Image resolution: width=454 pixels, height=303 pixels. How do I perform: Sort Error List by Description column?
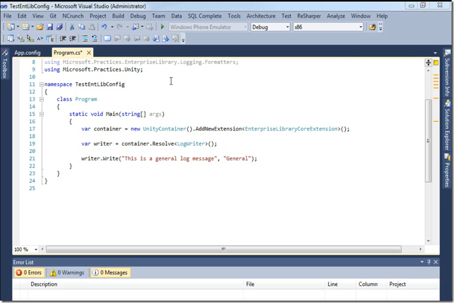(136, 284)
